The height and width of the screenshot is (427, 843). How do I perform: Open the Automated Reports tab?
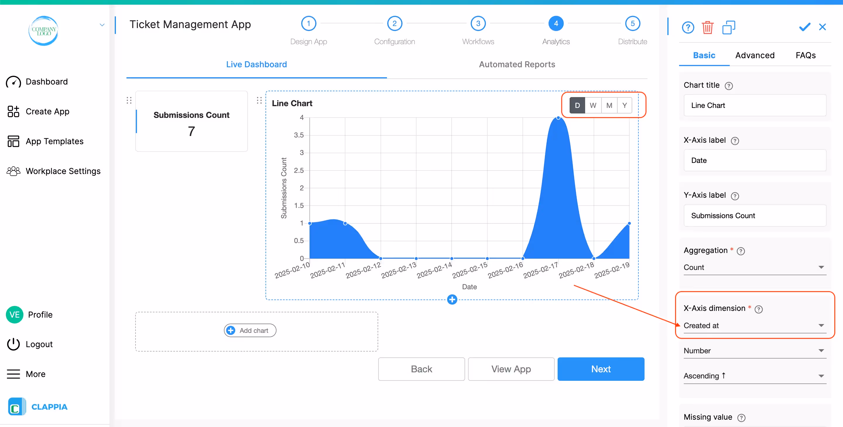click(x=517, y=64)
